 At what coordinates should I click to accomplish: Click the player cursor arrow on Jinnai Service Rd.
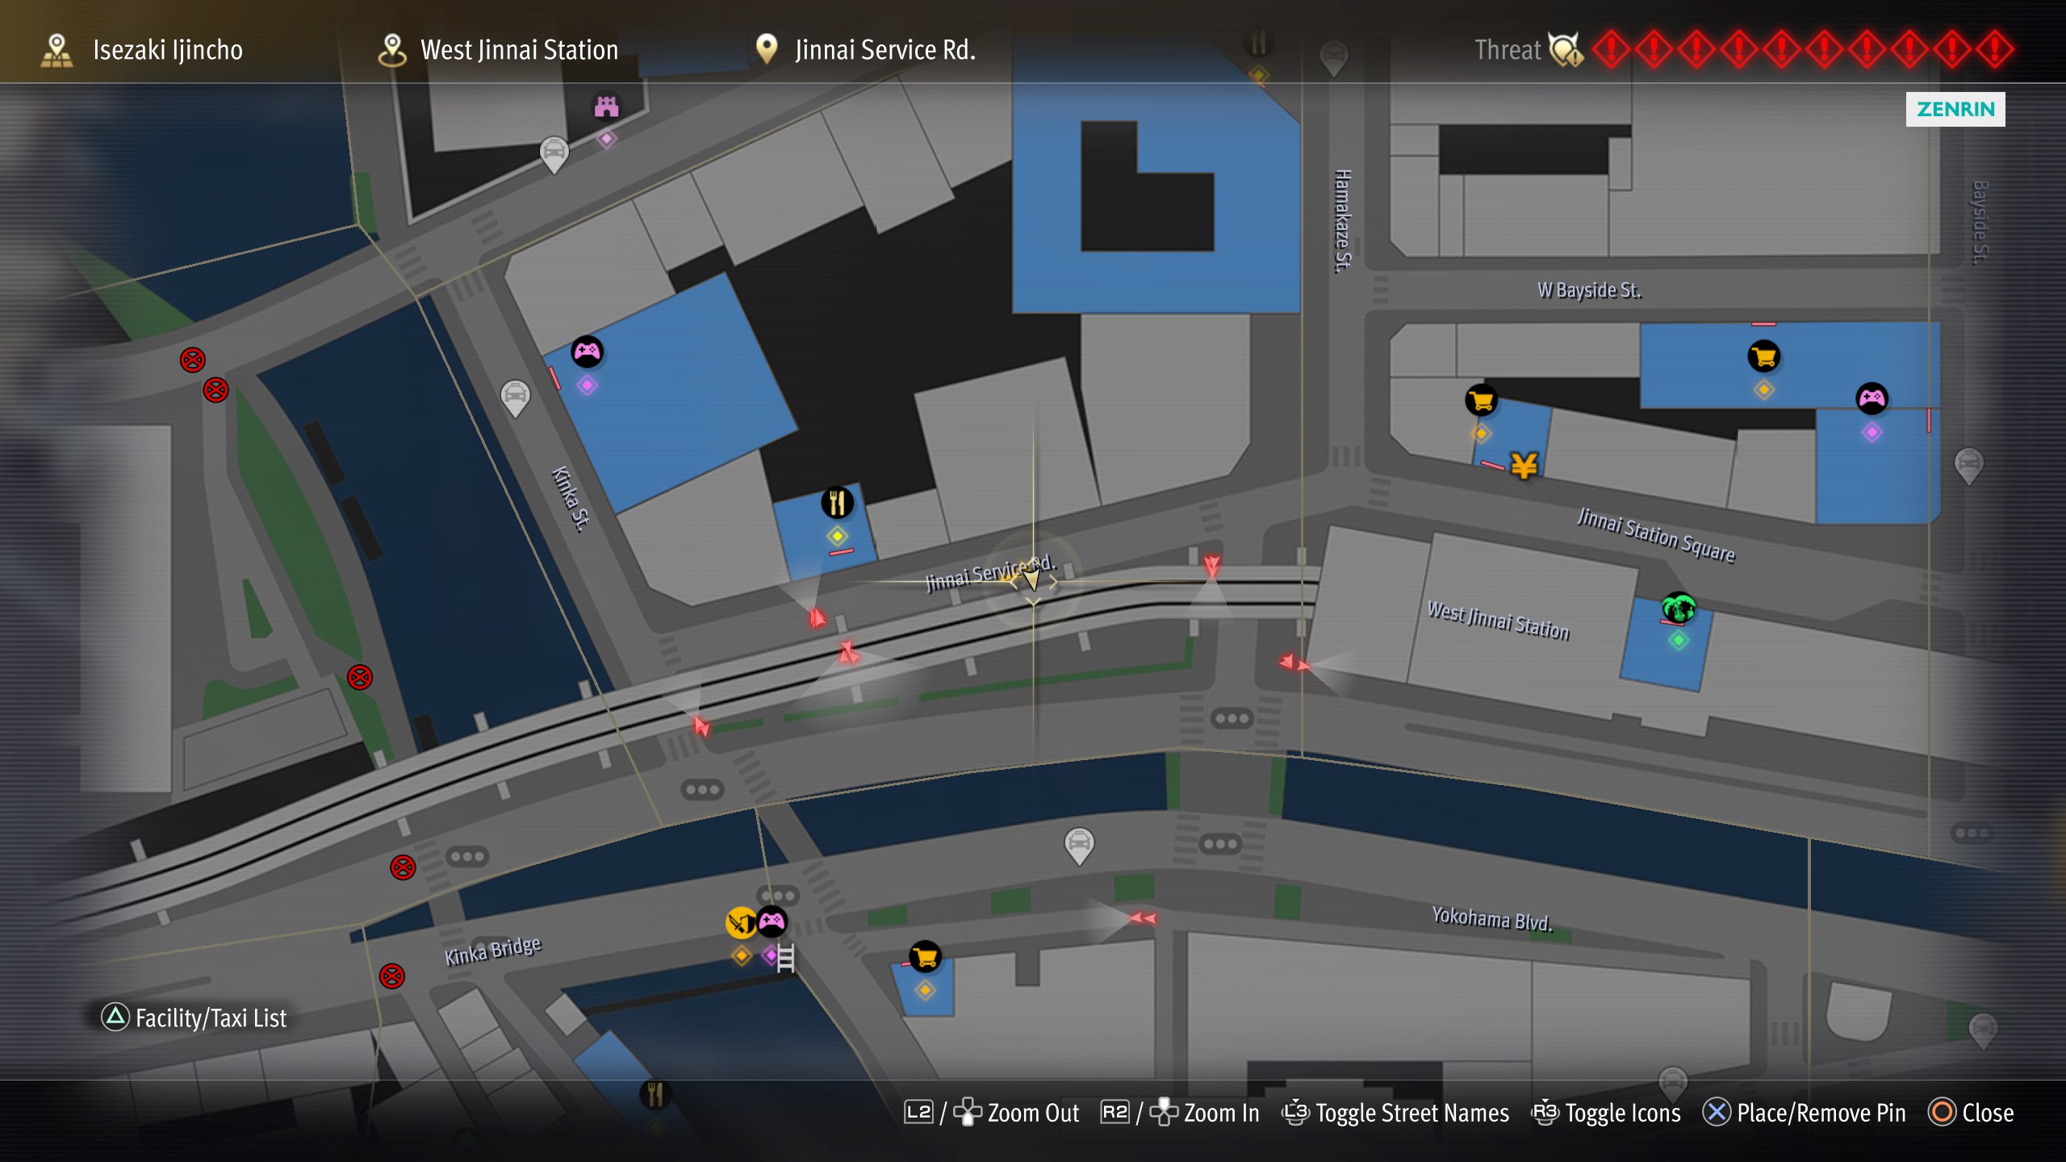point(1032,577)
